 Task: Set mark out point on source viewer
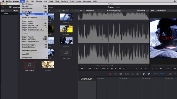tap(146, 68)
